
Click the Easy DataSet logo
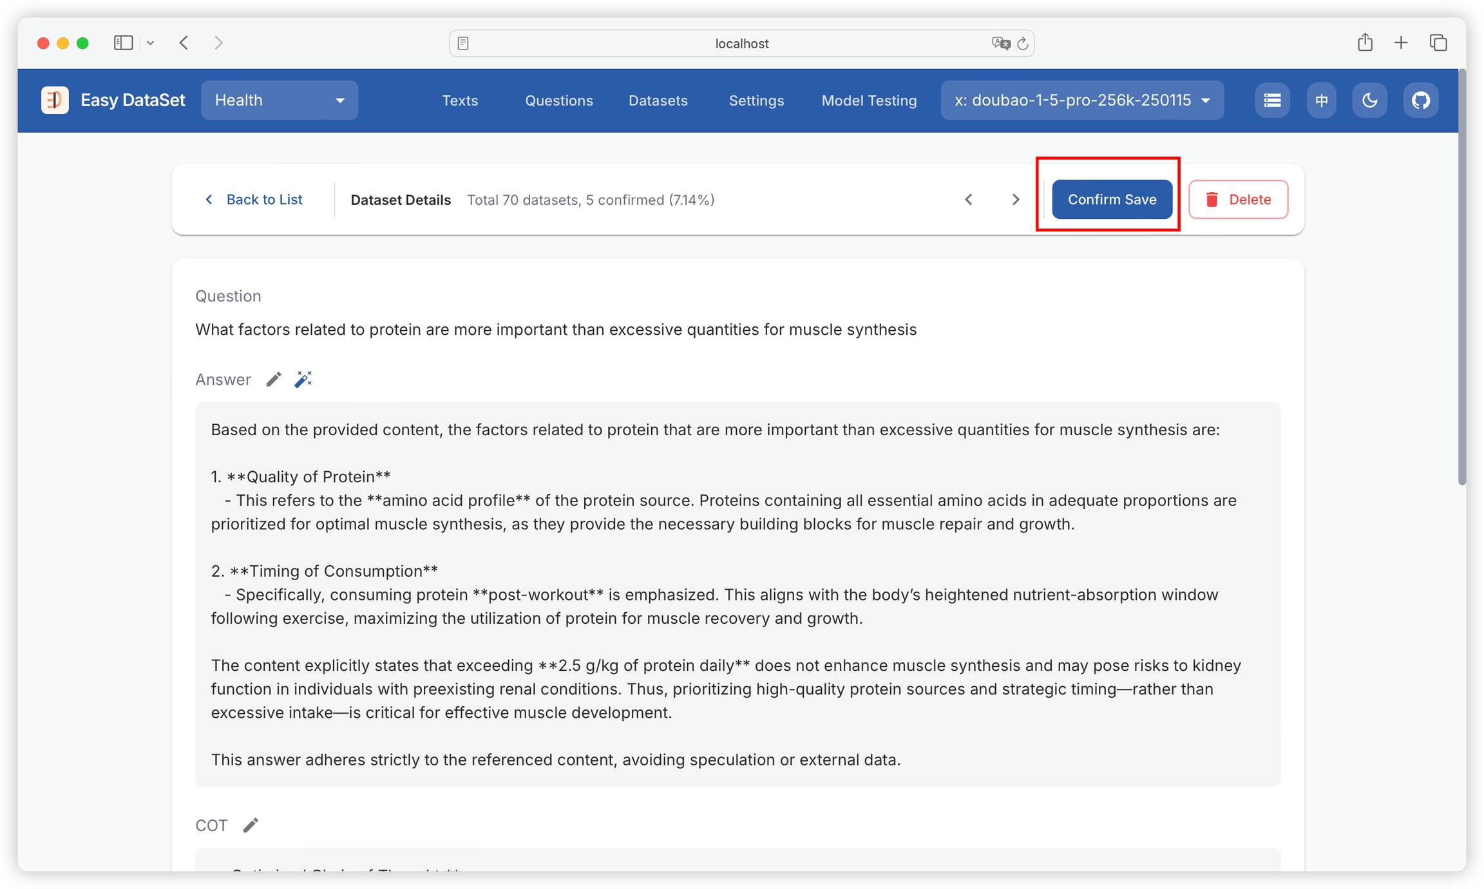pyautogui.click(x=55, y=100)
